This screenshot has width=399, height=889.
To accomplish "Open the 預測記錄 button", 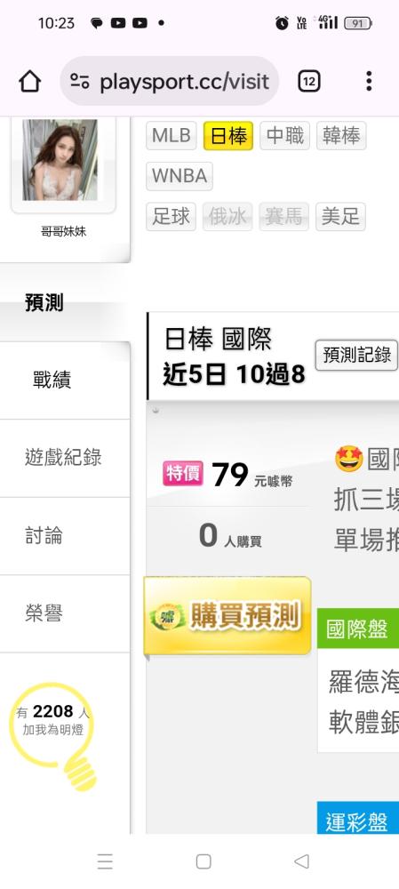I will pyautogui.click(x=357, y=356).
